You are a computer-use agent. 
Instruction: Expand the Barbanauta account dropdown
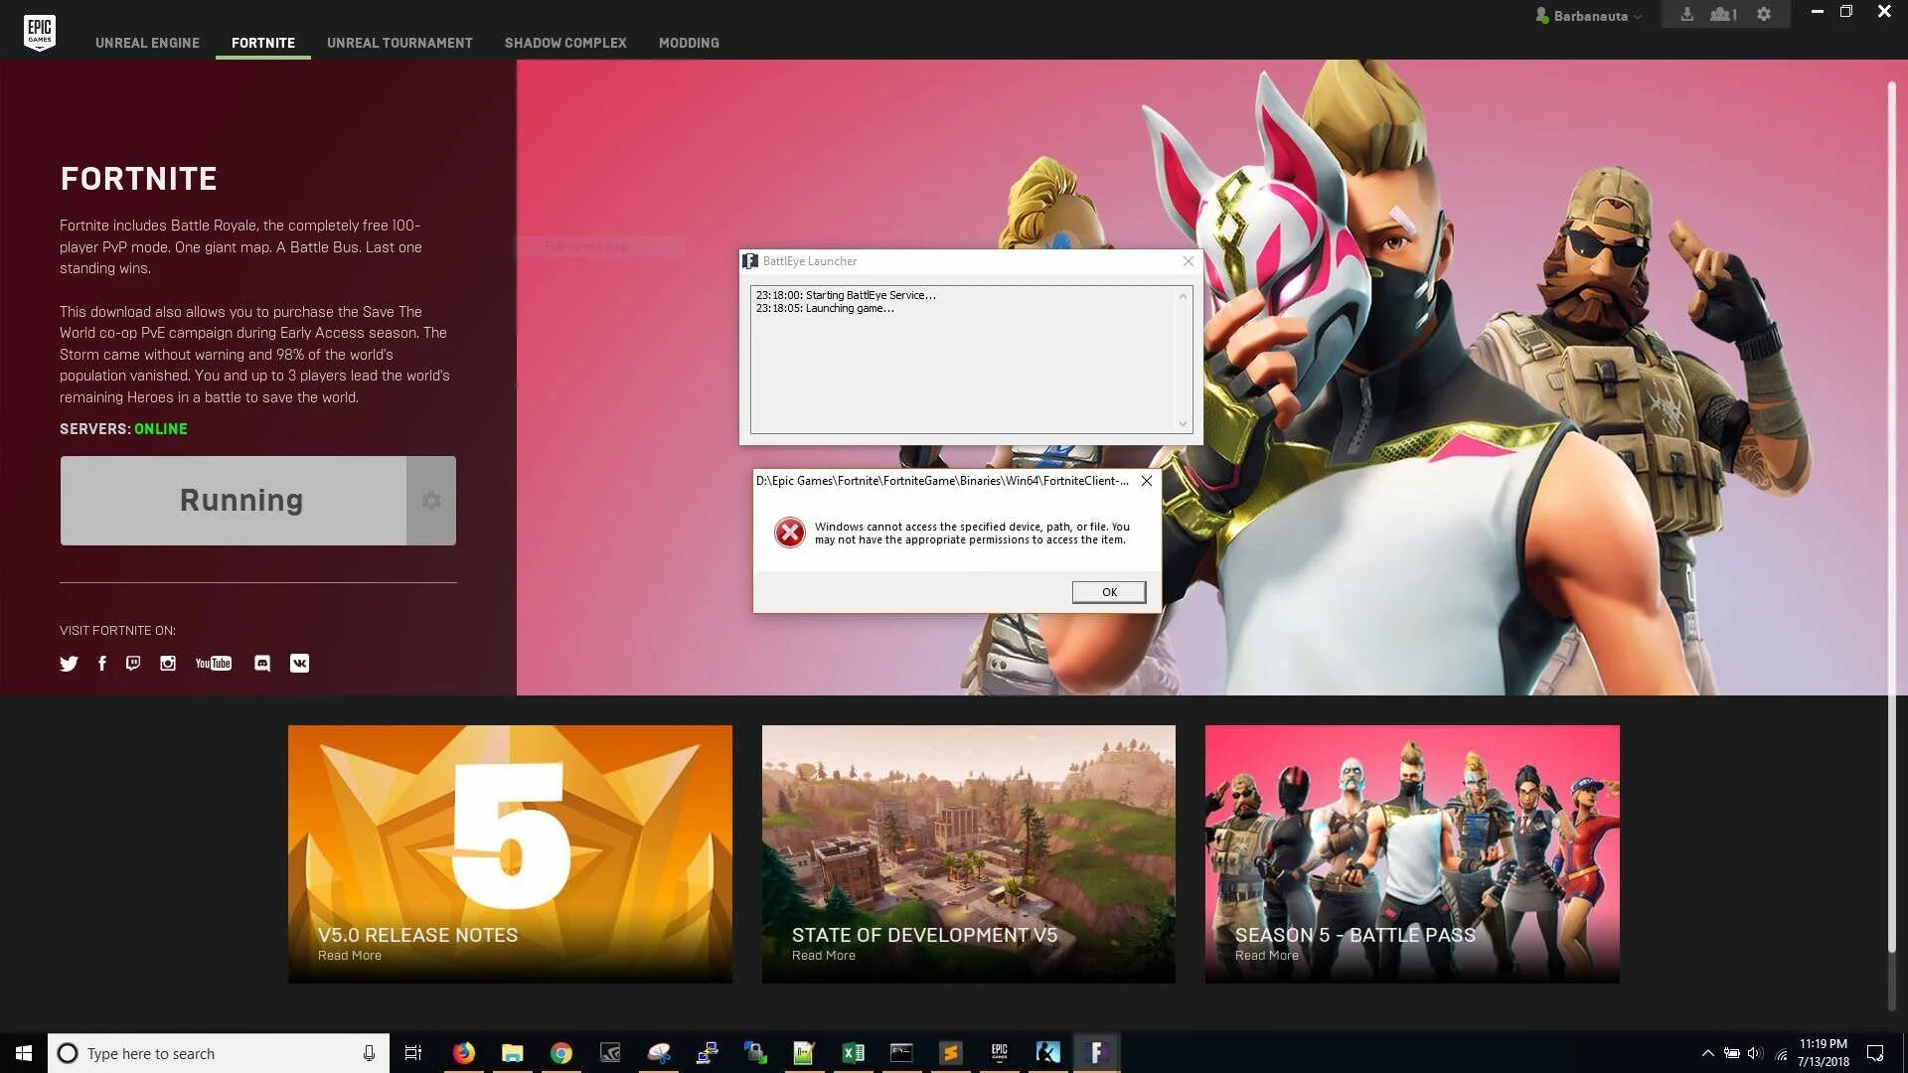pos(1590,16)
